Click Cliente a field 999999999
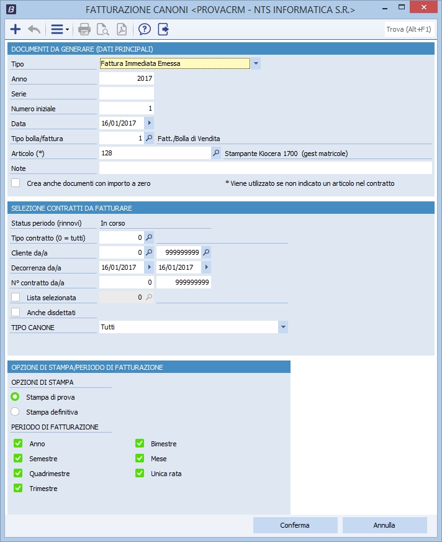The width and height of the screenshot is (442, 542). tap(179, 252)
